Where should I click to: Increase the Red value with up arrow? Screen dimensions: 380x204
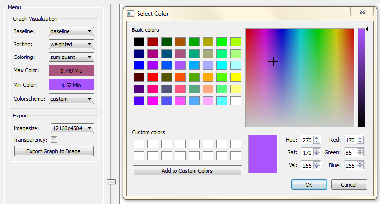360,138
